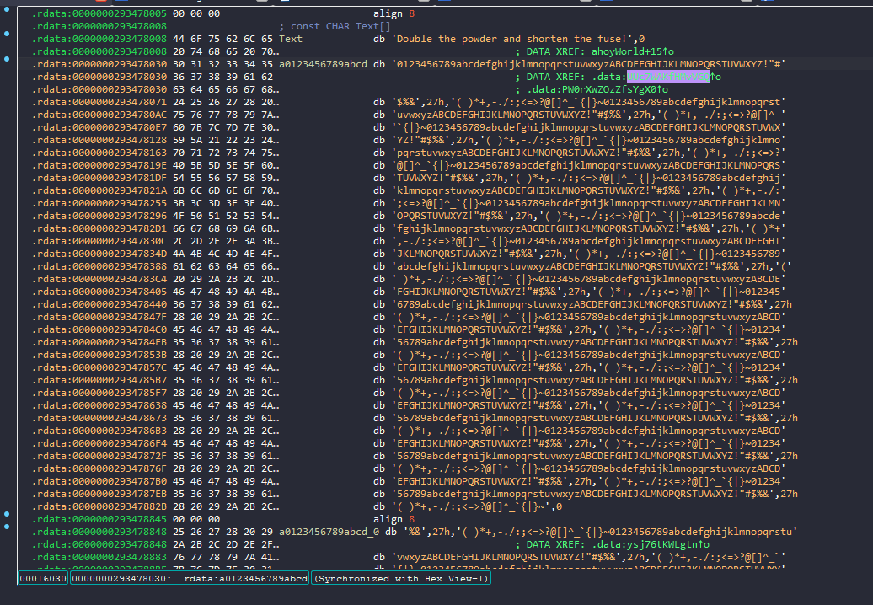Click "Synchronized with Hex View-1" status text
This screenshot has width=873, height=605.
pos(399,578)
